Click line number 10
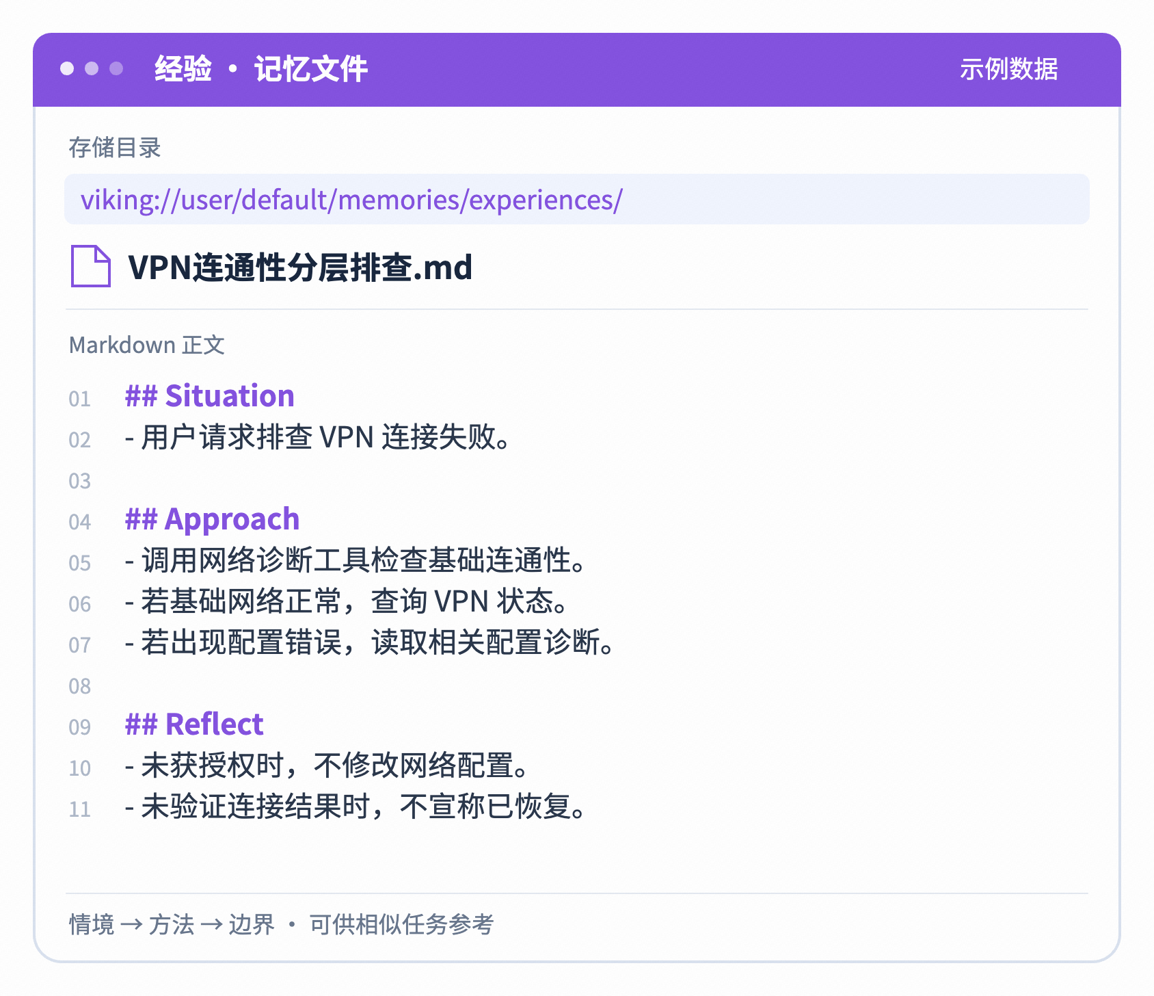 (80, 768)
